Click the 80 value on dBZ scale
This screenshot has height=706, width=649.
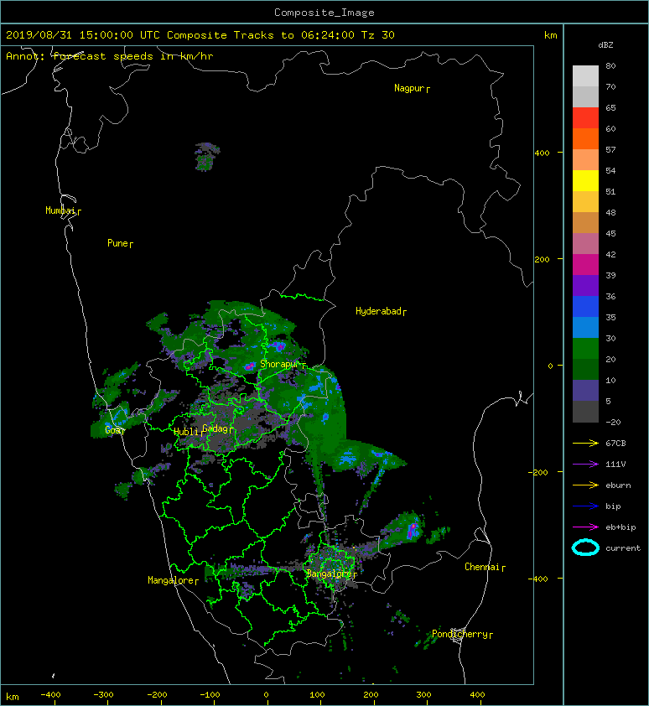tap(610, 65)
